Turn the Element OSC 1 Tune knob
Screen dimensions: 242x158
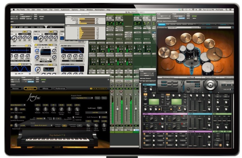point(151,89)
